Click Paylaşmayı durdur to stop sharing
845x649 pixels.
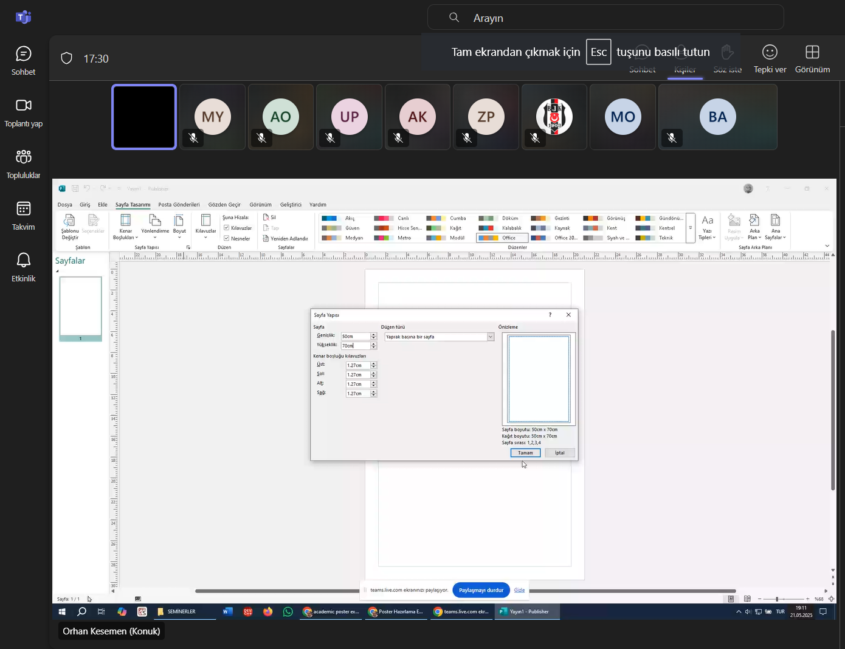[x=481, y=590]
